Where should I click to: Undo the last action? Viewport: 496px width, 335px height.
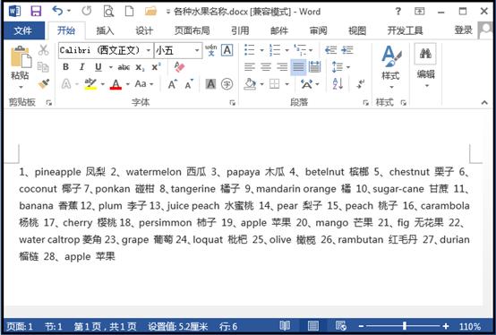point(57,11)
